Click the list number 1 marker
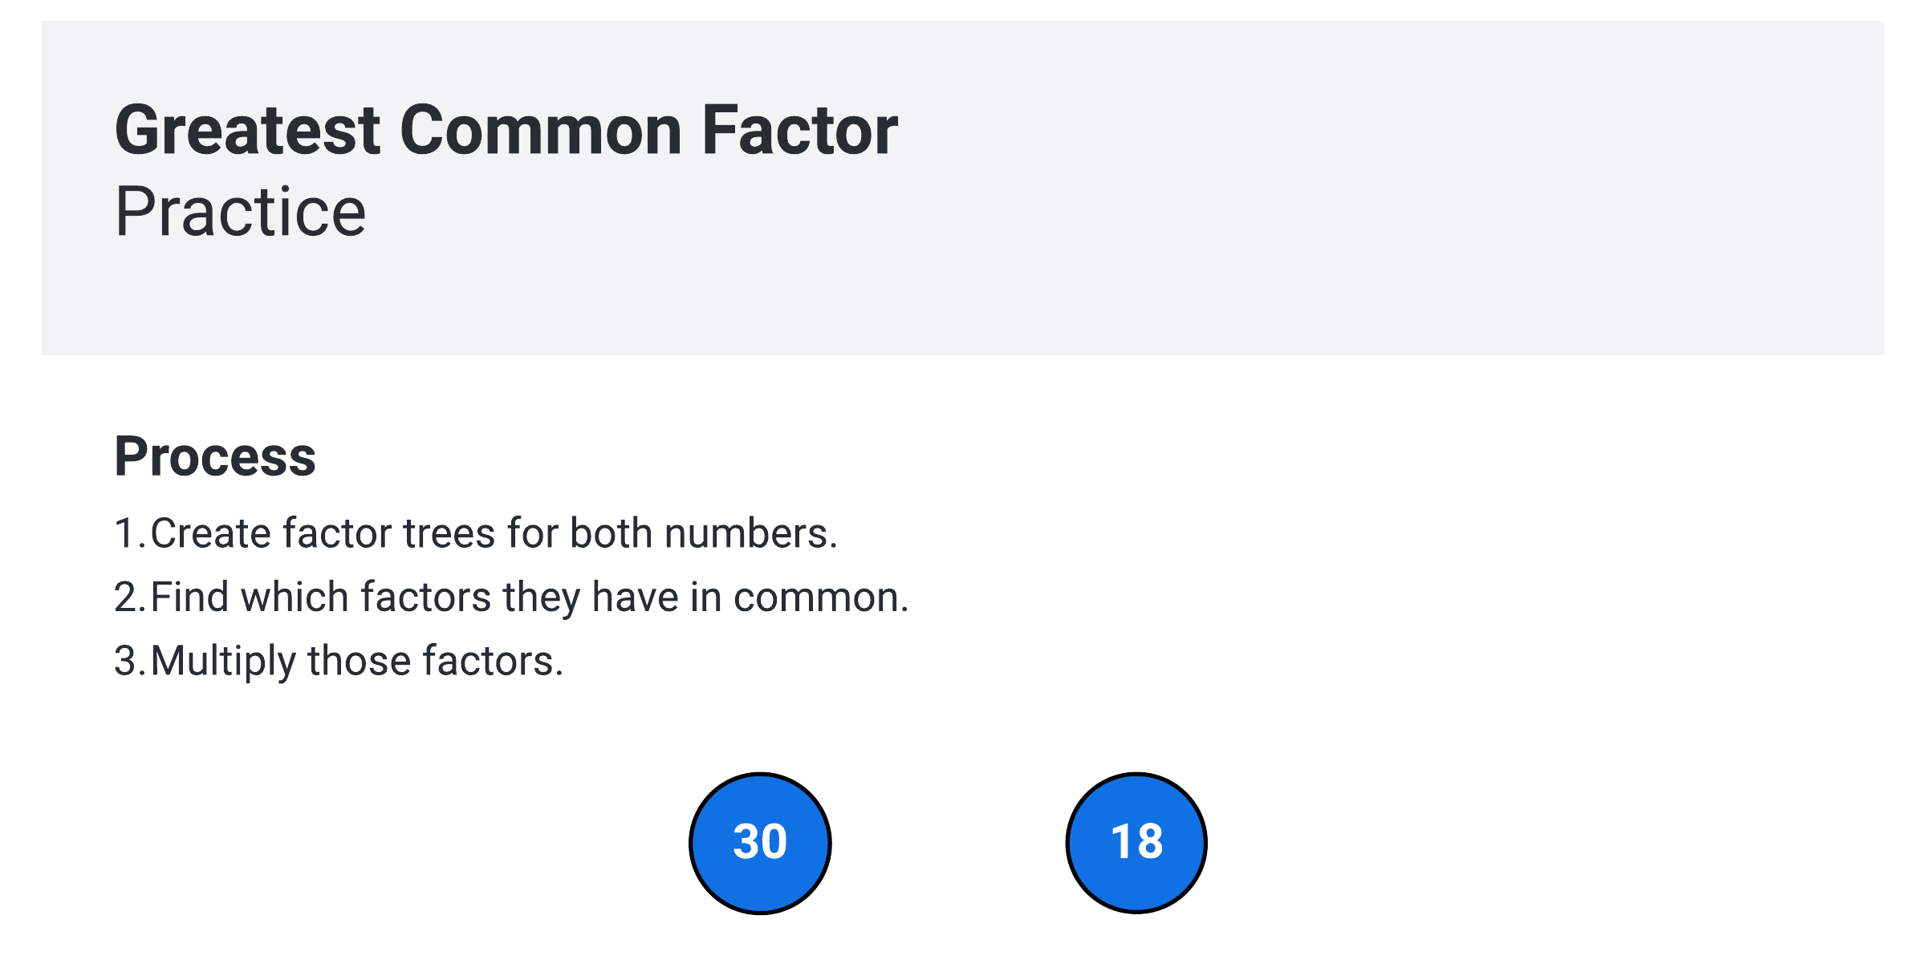 (130, 533)
